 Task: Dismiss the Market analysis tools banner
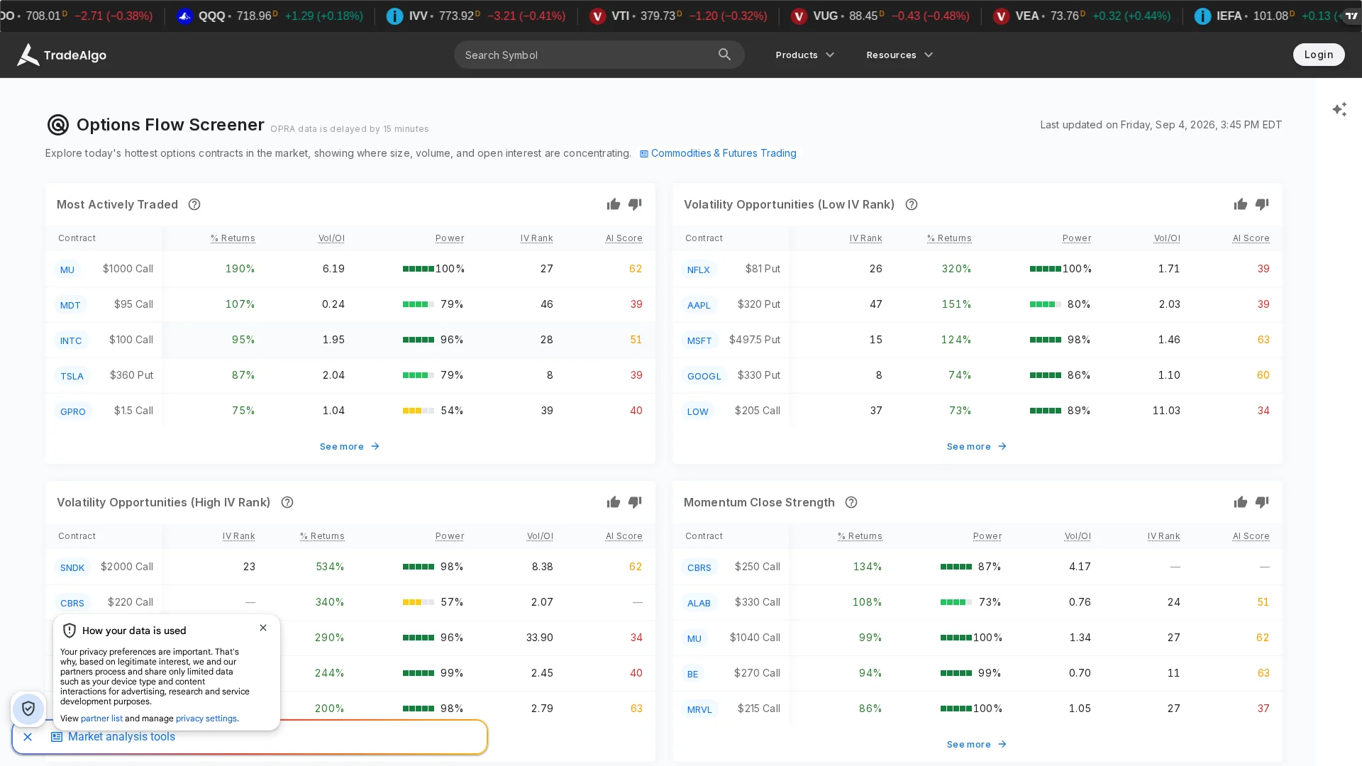pos(28,737)
